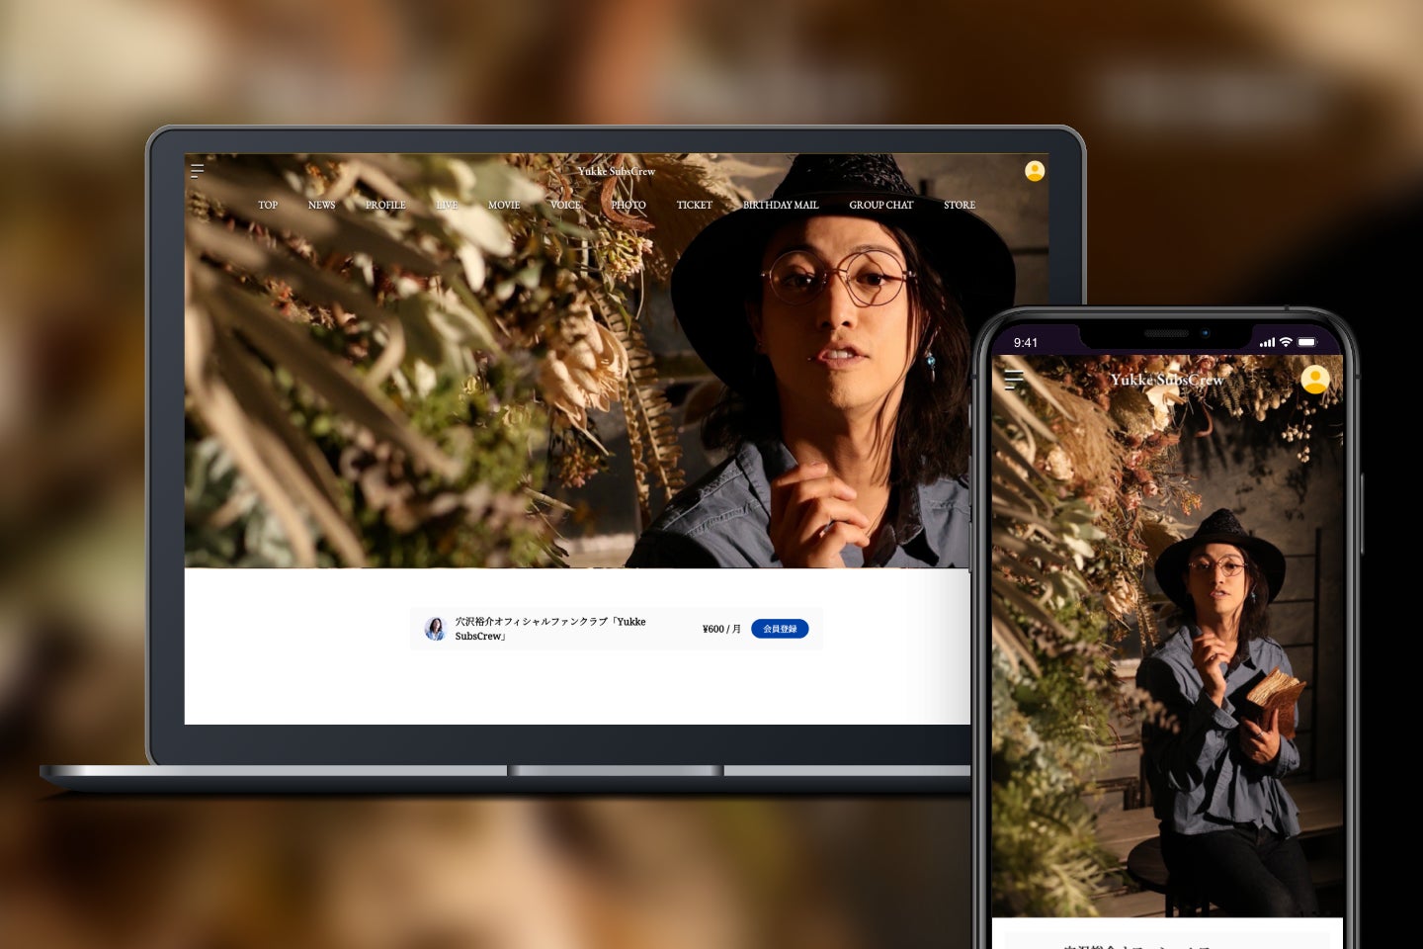The height and width of the screenshot is (949, 1423).
Task: Tap the Wi-Fi icon in the phone status bar
Action: click(x=1286, y=342)
